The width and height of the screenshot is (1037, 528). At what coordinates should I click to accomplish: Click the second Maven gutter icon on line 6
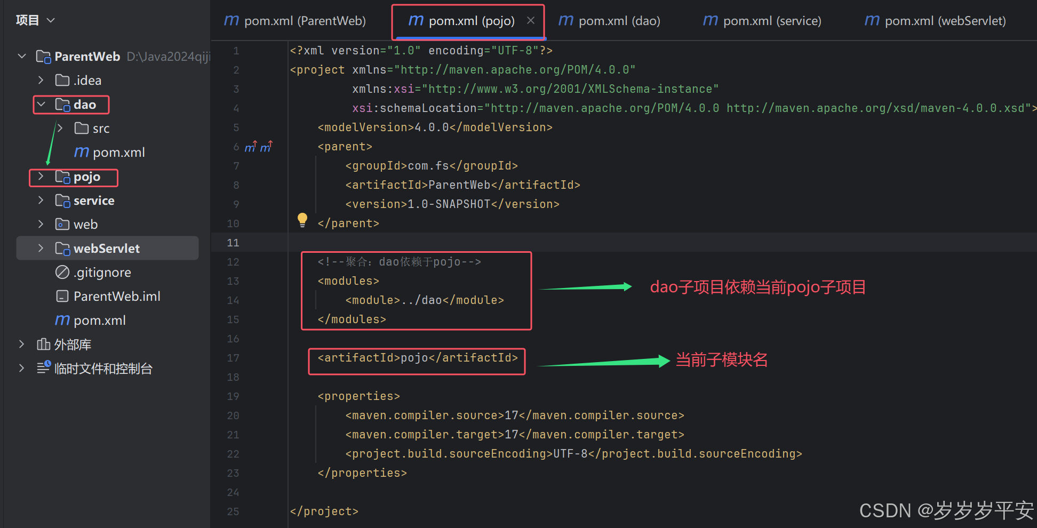click(266, 146)
